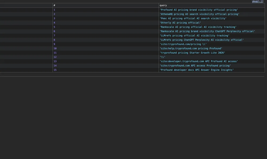Select query 'LLMrefs pricing ChatGPT Perplexity AI visibility official'
267x159 pixels.
pyautogui.click(x=202, y=40)
